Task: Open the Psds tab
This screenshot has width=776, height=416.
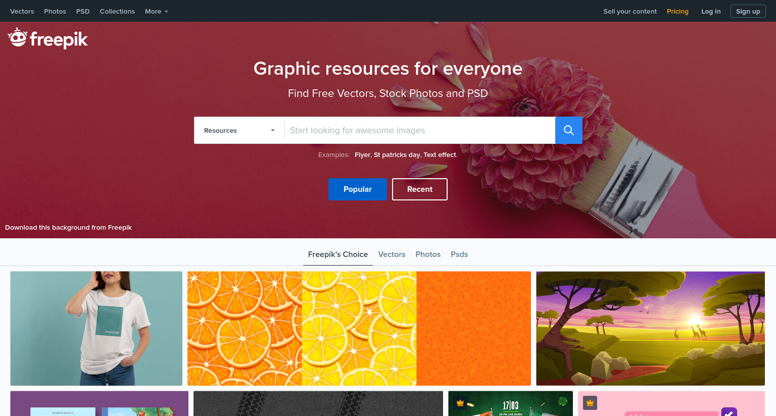Action: coord(459,254)
